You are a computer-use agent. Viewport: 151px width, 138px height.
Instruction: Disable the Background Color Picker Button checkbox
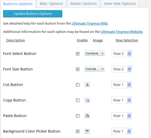(x=78, y=131)
